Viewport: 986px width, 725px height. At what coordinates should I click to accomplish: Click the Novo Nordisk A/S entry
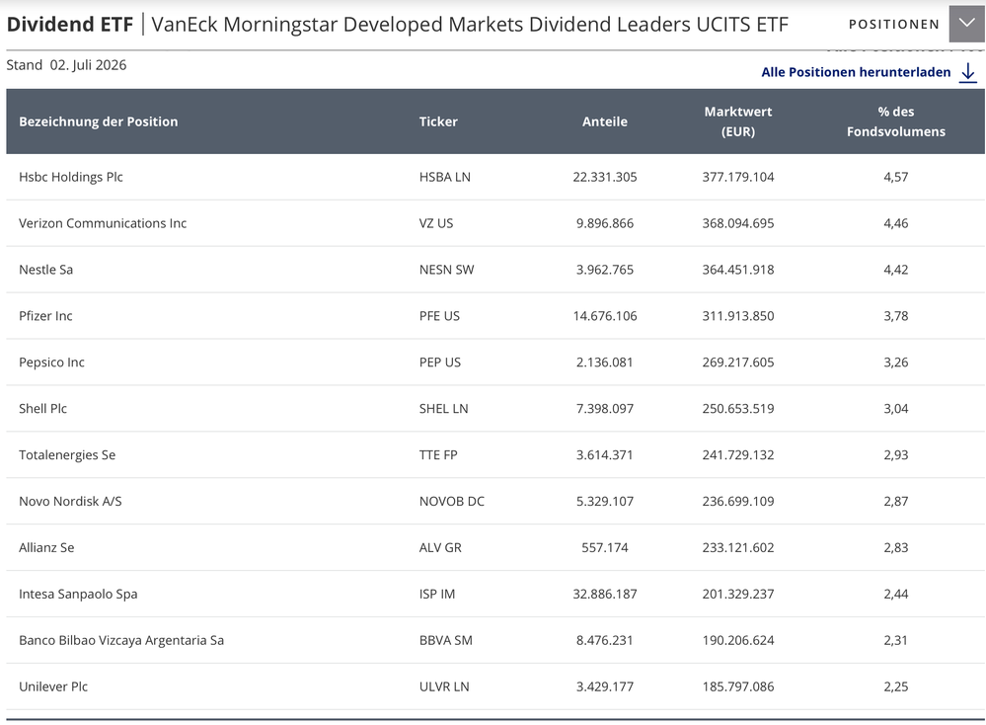coord(70,502)
